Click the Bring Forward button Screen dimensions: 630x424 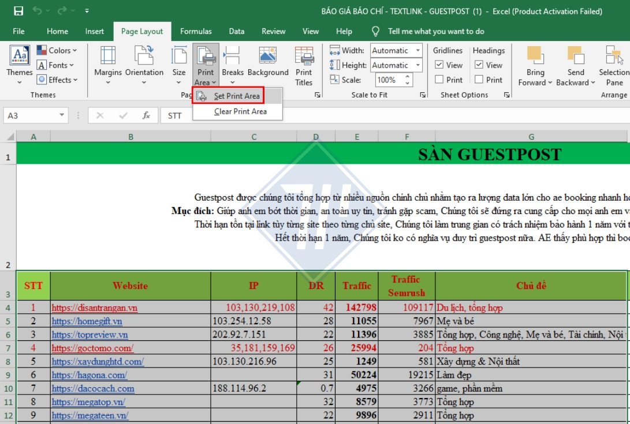[x=535, y=66]
